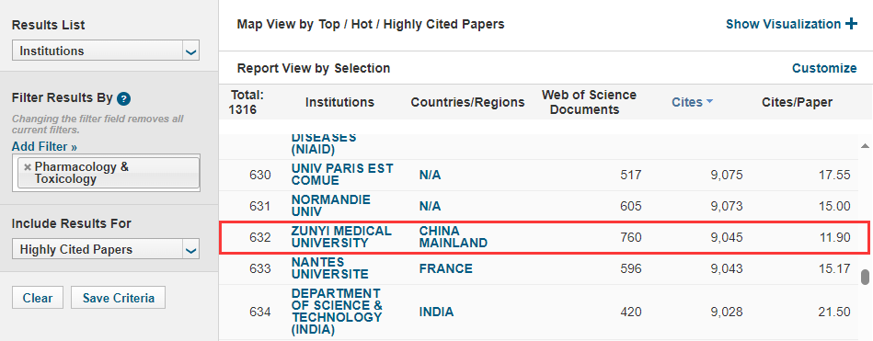873x341 pixels.
Task: Click the Show Visualization plus icon
Action: tap(851, 24)
